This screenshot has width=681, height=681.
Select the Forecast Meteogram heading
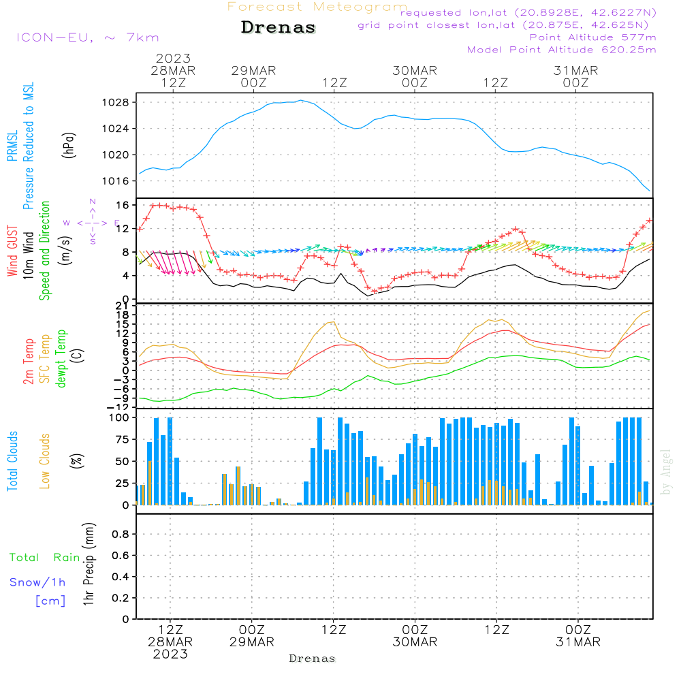coord(317,7)
